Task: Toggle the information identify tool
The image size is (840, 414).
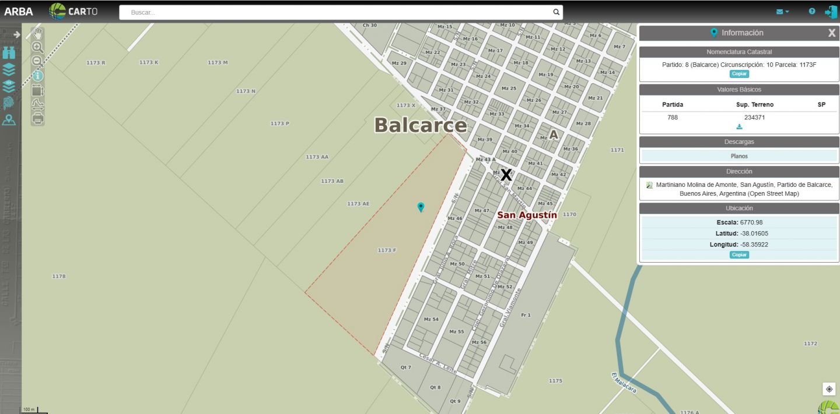Action: click(37, 76)
